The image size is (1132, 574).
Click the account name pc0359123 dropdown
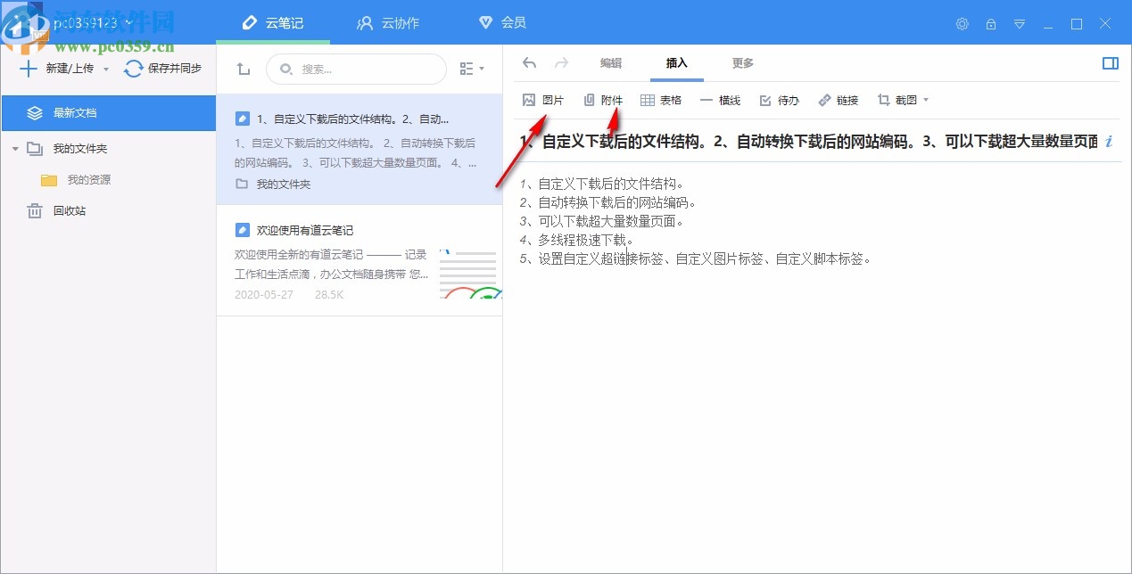point(93,23)
